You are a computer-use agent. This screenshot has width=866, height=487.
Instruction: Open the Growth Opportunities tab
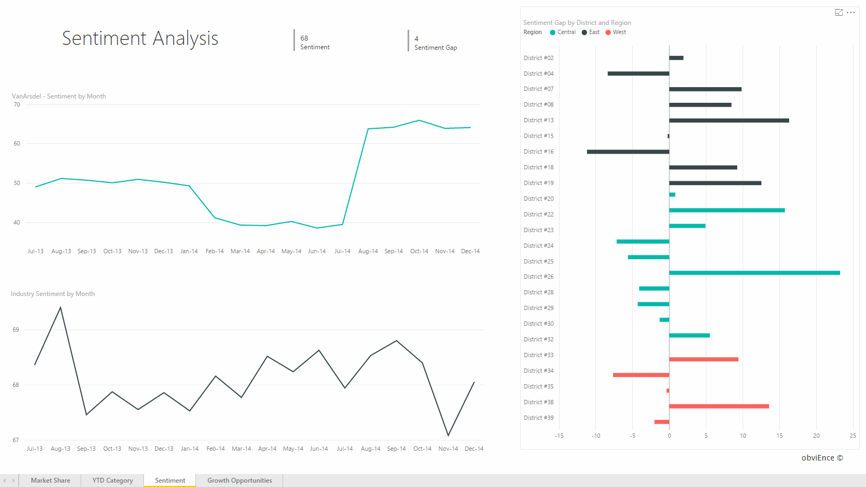point(240,481)
